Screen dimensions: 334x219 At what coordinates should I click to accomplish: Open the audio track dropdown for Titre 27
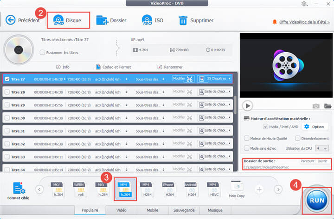pyautogui.click(x=127, y=79)
